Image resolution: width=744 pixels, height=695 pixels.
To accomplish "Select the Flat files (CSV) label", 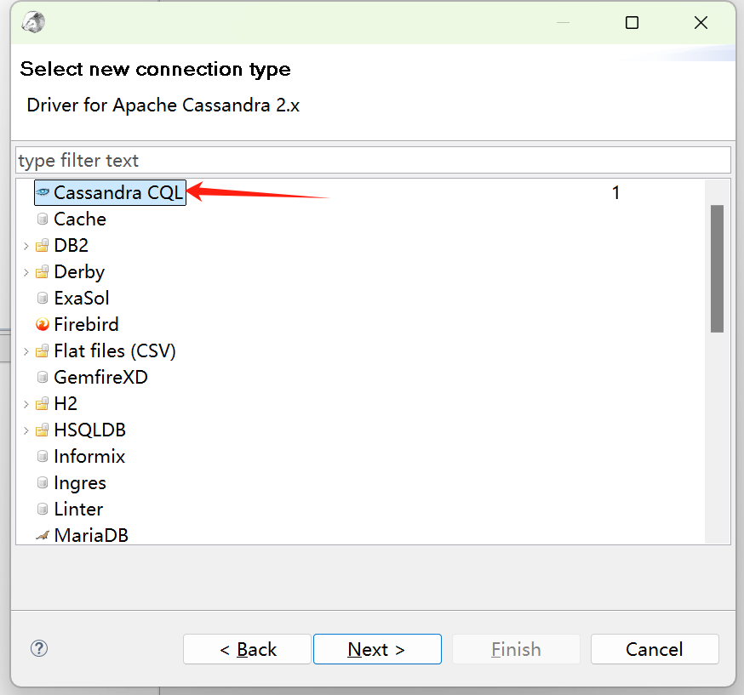I will pyautogui.click(x=115, y=351).
